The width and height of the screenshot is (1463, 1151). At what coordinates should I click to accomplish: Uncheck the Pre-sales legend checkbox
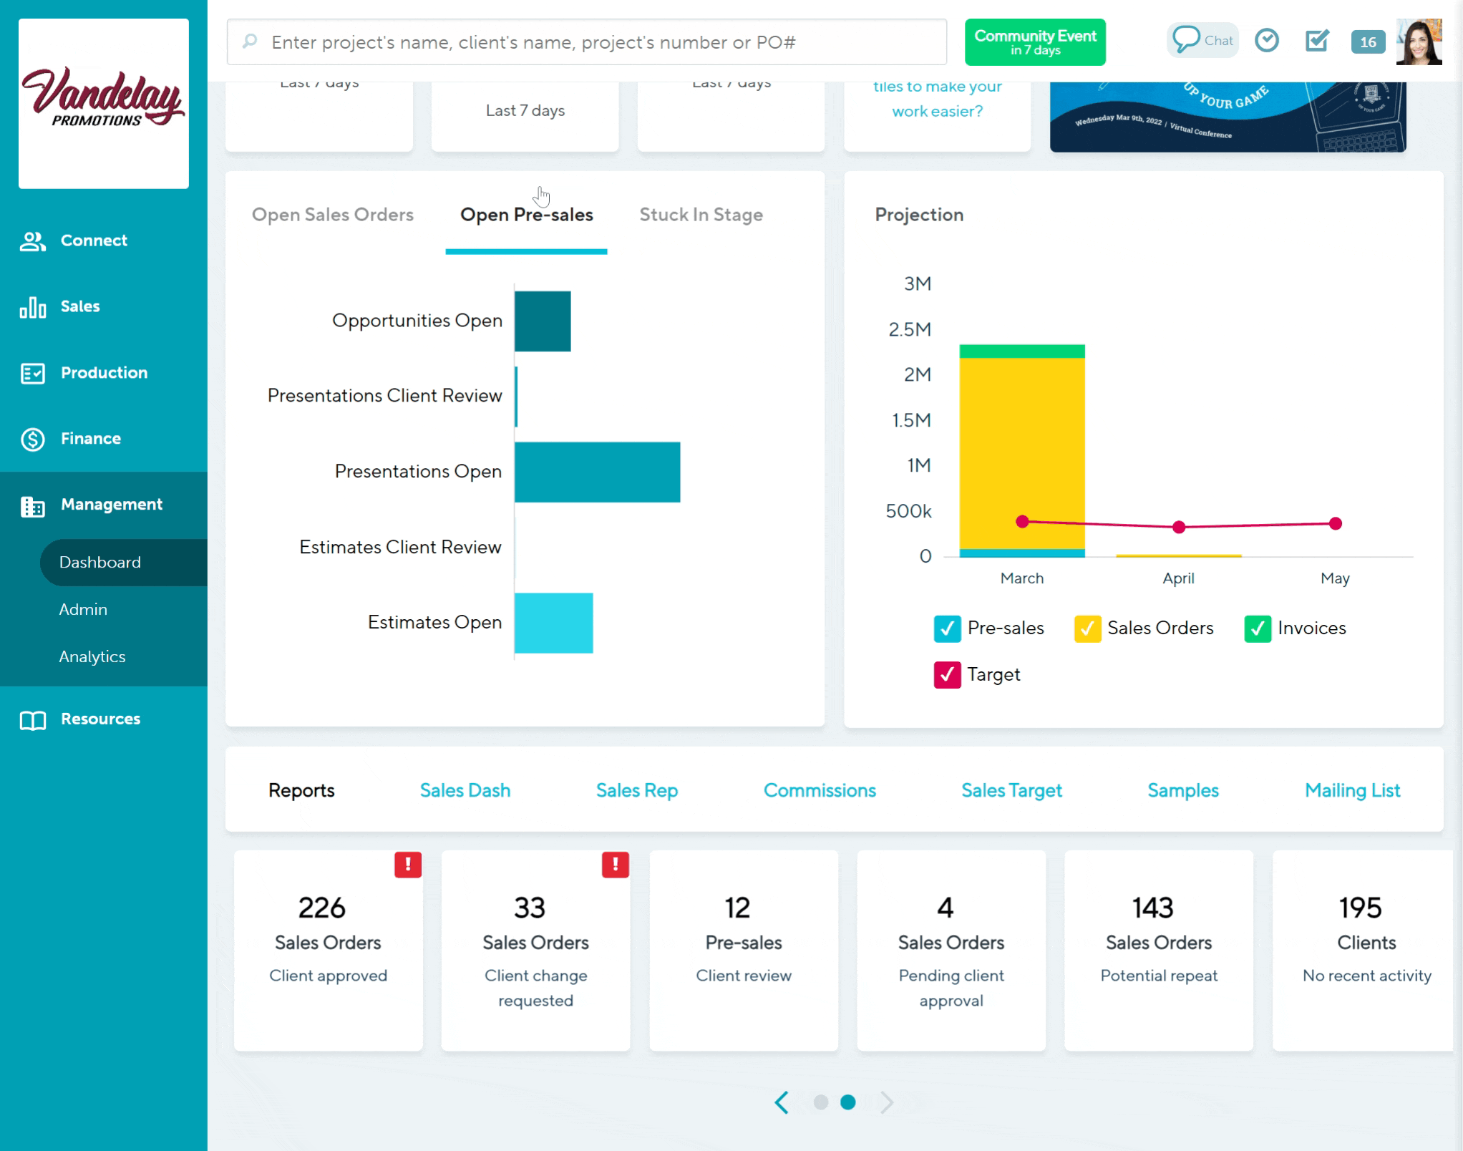click(x=947, y=628)
